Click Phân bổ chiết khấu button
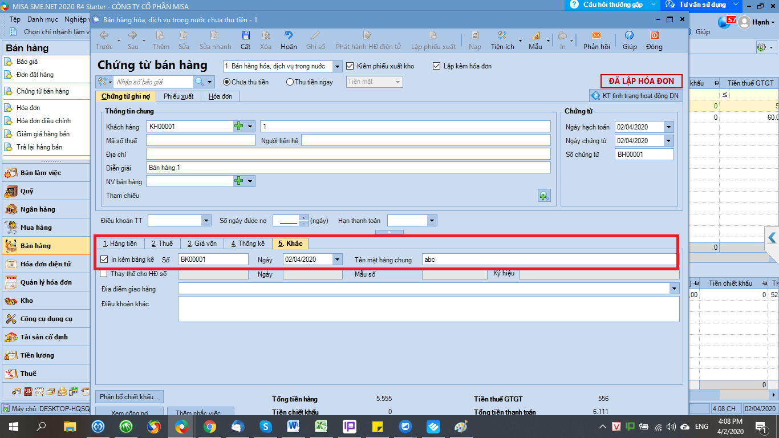Image resolution: width=779 pixels, height=438 pixels. [130, 396]
